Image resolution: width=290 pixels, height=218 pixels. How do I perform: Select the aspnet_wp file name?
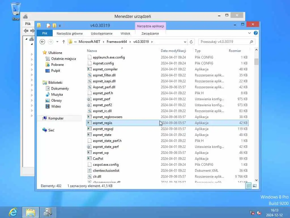101,152
